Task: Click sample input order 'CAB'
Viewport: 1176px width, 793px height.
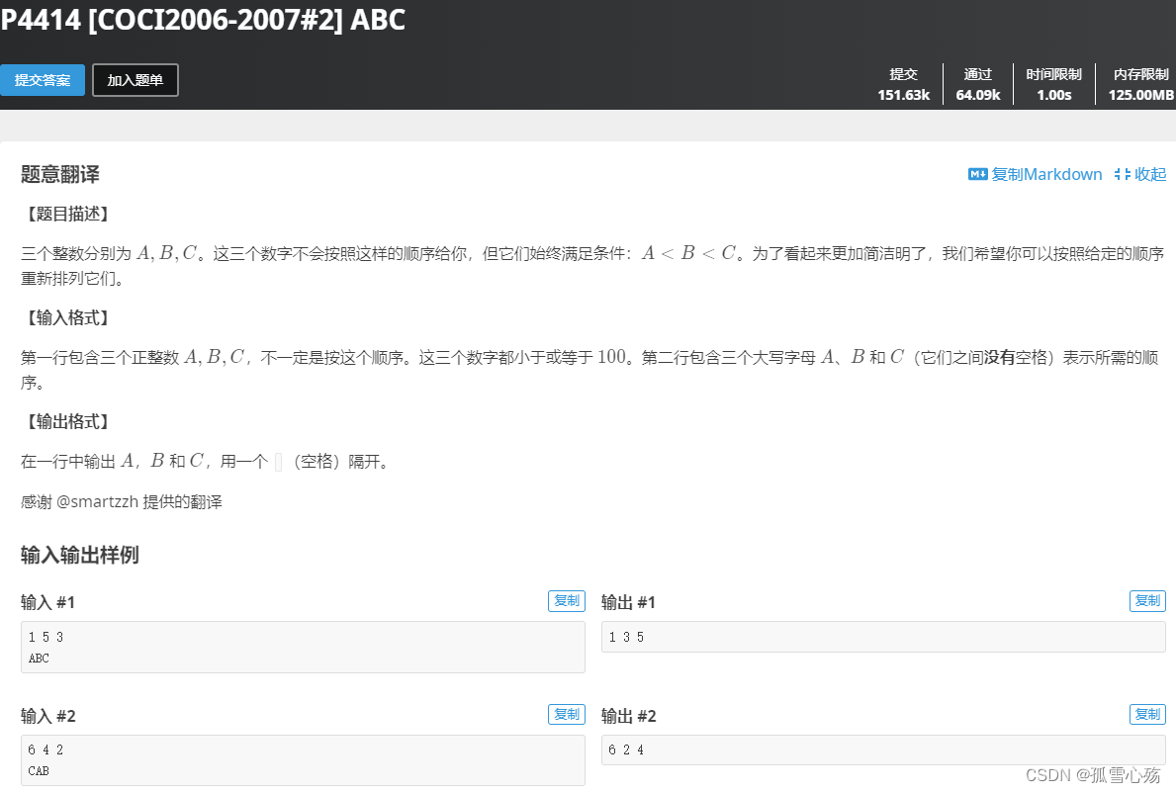Action: [39, 770]
